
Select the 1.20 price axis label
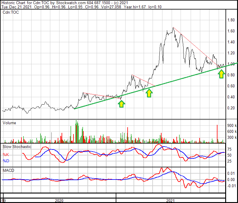tap(231, 53)
